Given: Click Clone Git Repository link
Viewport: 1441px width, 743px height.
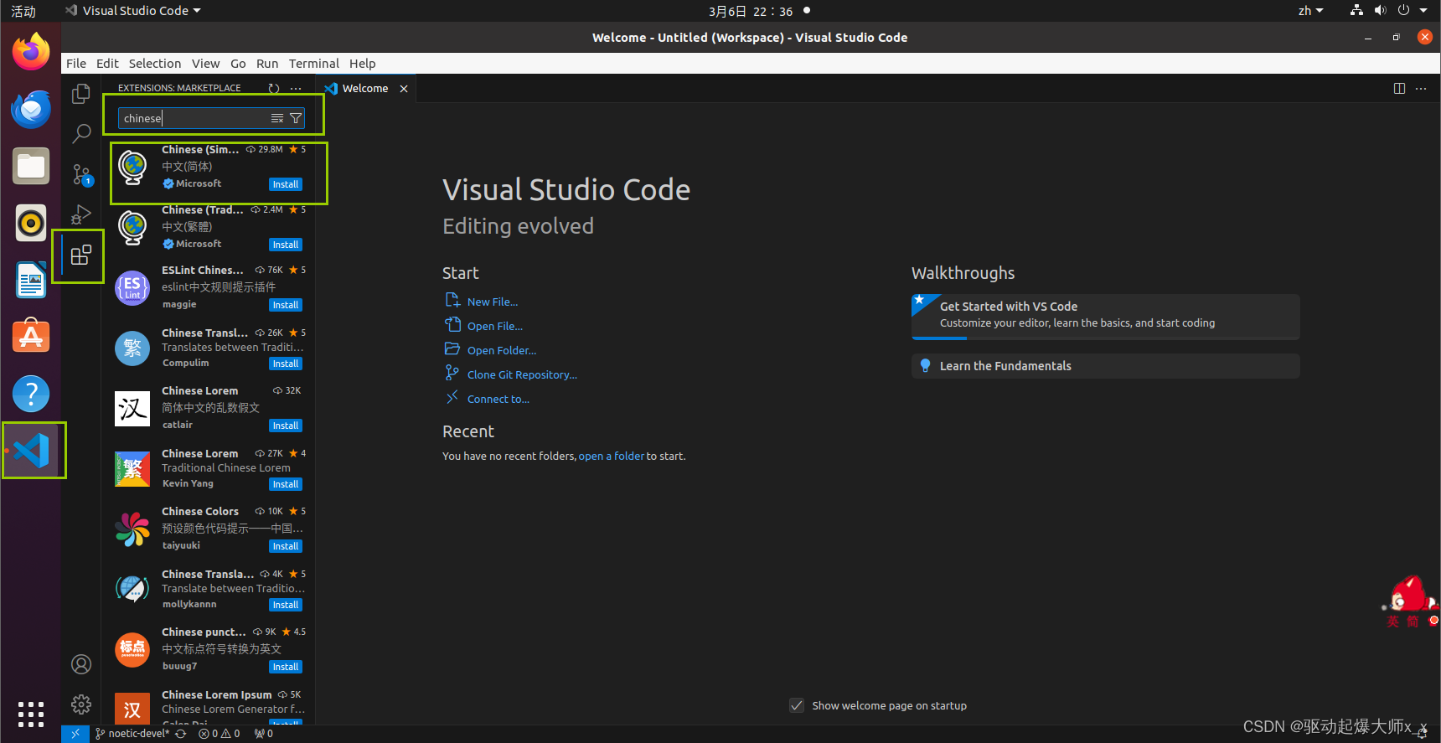Looking at the screenshot, I should click(522, 374).
